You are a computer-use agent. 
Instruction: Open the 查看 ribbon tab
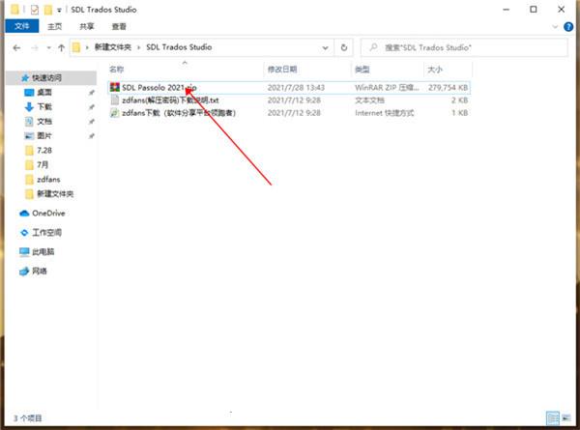pos(119,26)
